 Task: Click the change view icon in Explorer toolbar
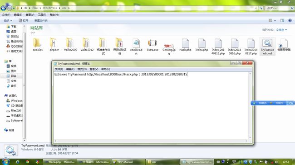tap(270, 20)
